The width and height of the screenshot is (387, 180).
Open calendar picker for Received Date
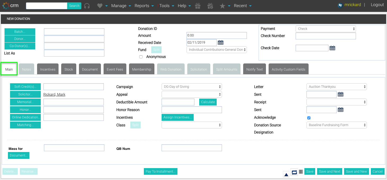click(x=221, y=43)
